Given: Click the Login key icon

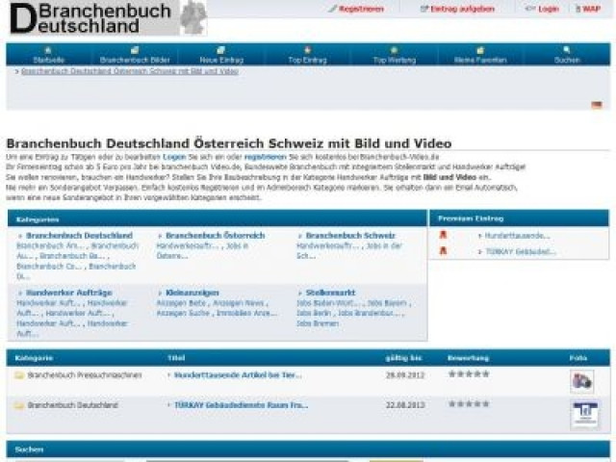Looking at the screenshot, I should click(530, 9).
